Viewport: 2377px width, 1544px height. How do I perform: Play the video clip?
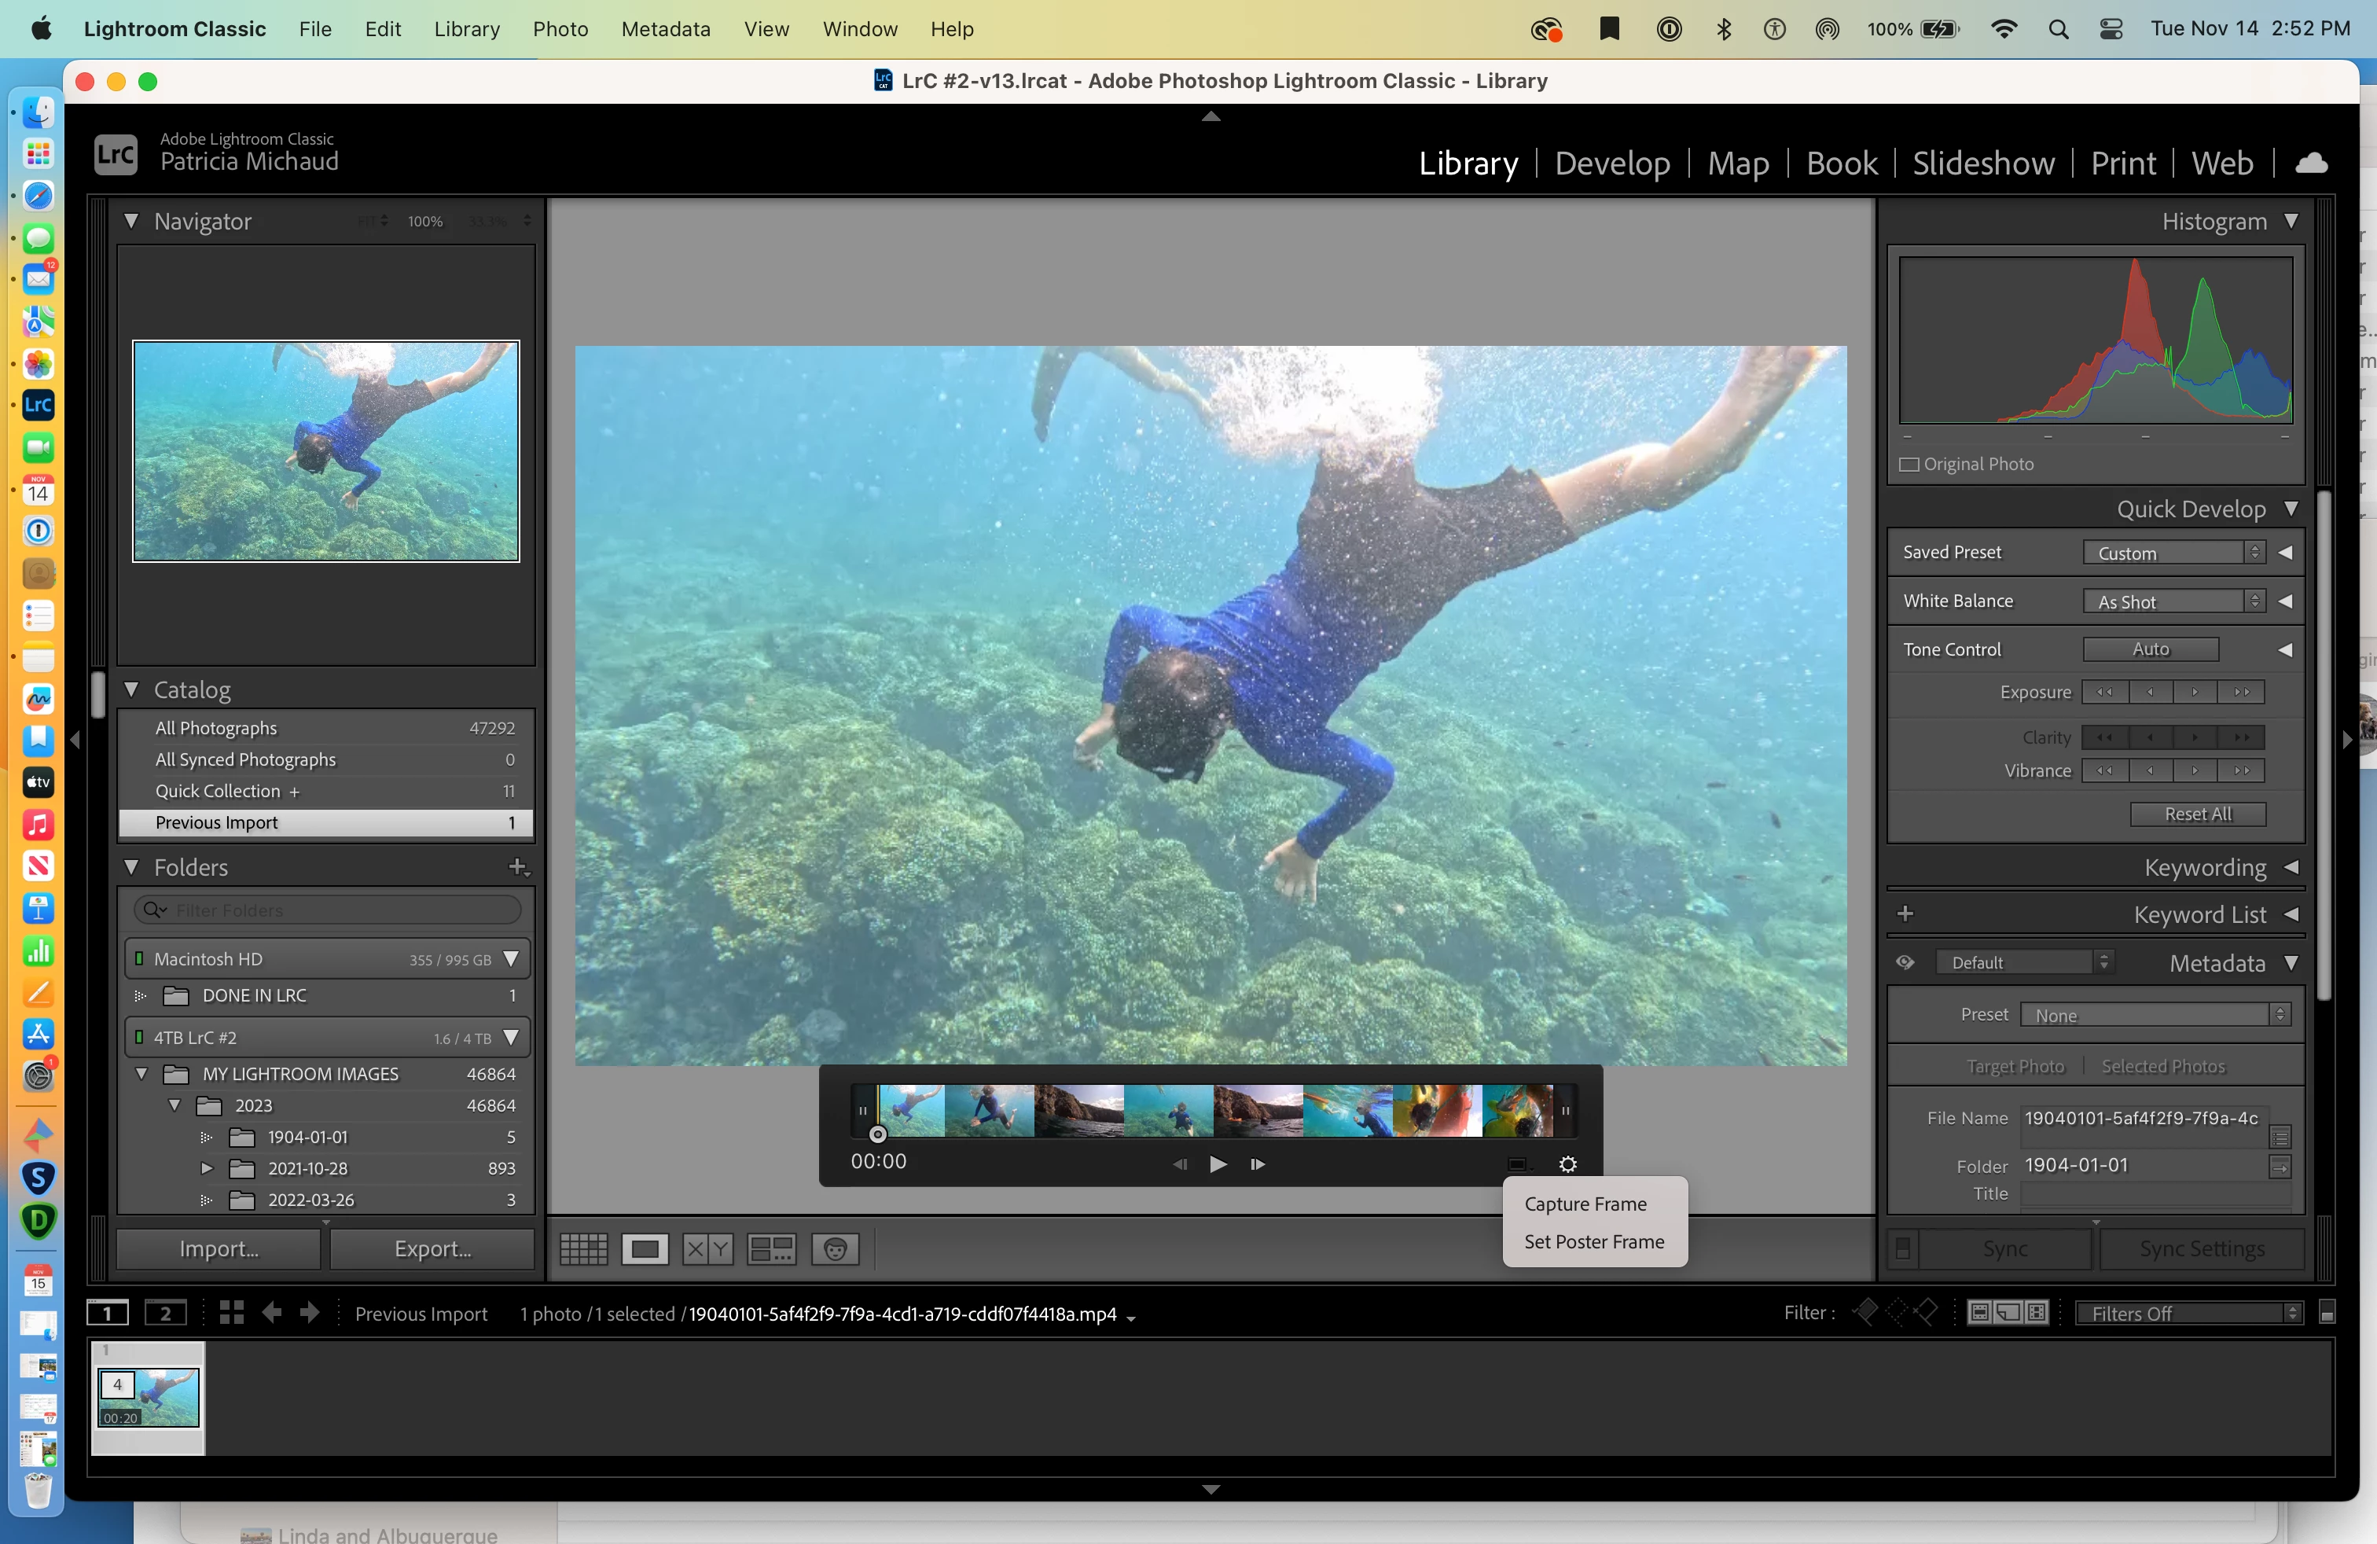click(1218, 1164)
